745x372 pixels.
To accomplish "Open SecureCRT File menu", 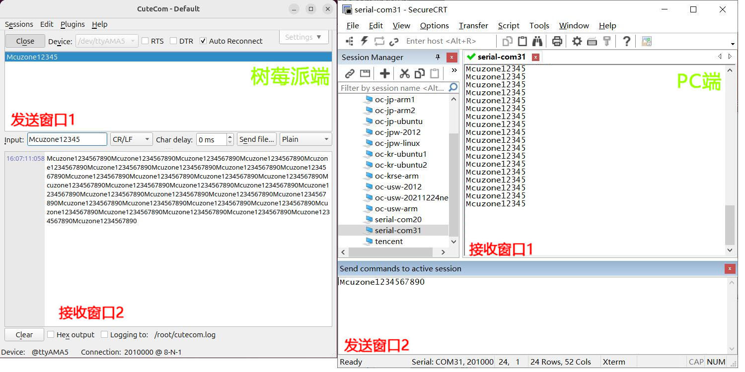I will pyautogui.click(x=353, y=26).
